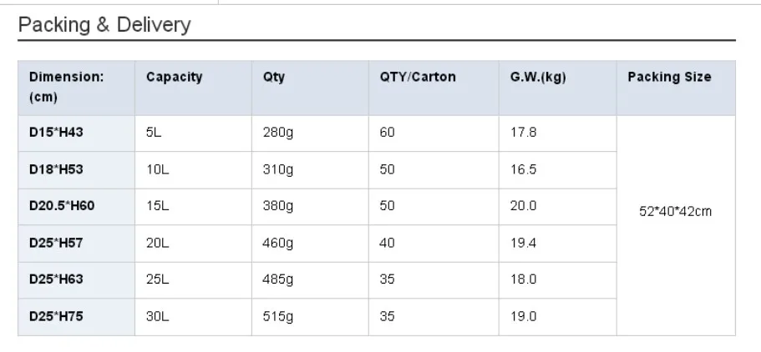Image resolution: width=761 pixels, height=352 pixels.
Task: Select the G.W.(kg) column header
Action: [538, 78]
